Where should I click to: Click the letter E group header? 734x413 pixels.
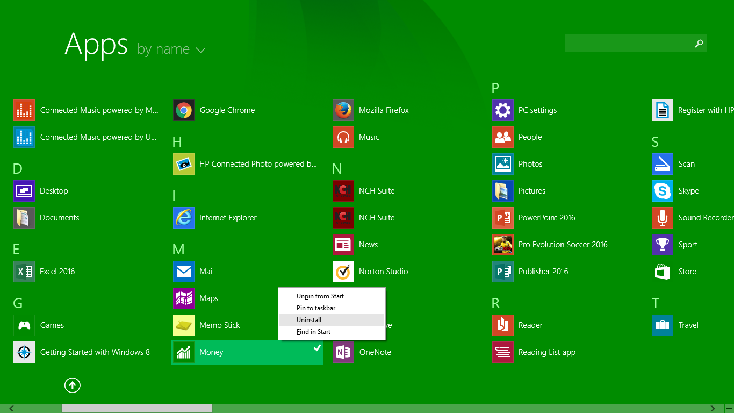click(16, 250)
